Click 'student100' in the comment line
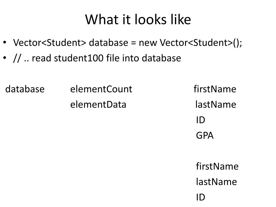276x207 pixels. pos(78,58)
